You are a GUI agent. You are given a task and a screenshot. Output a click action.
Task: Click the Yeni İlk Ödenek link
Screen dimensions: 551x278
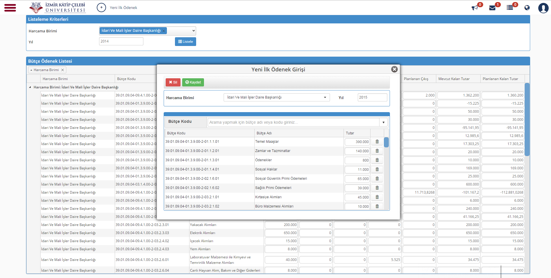tap(123, 8)
